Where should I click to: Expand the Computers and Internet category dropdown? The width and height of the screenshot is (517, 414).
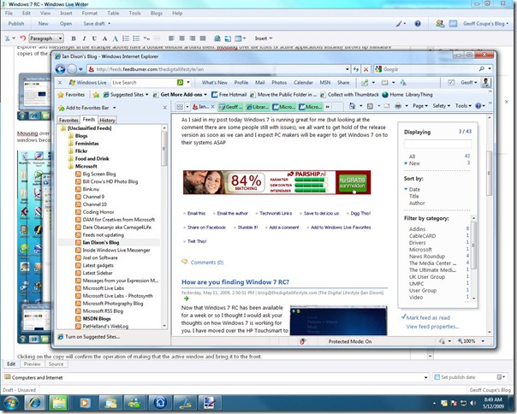pyautogui.click(x=425, y=376)
